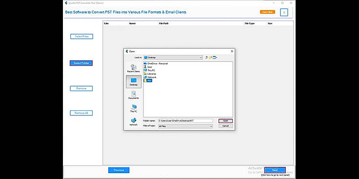
Task: Click the File Type column header
Action: (x=250, y=23)
